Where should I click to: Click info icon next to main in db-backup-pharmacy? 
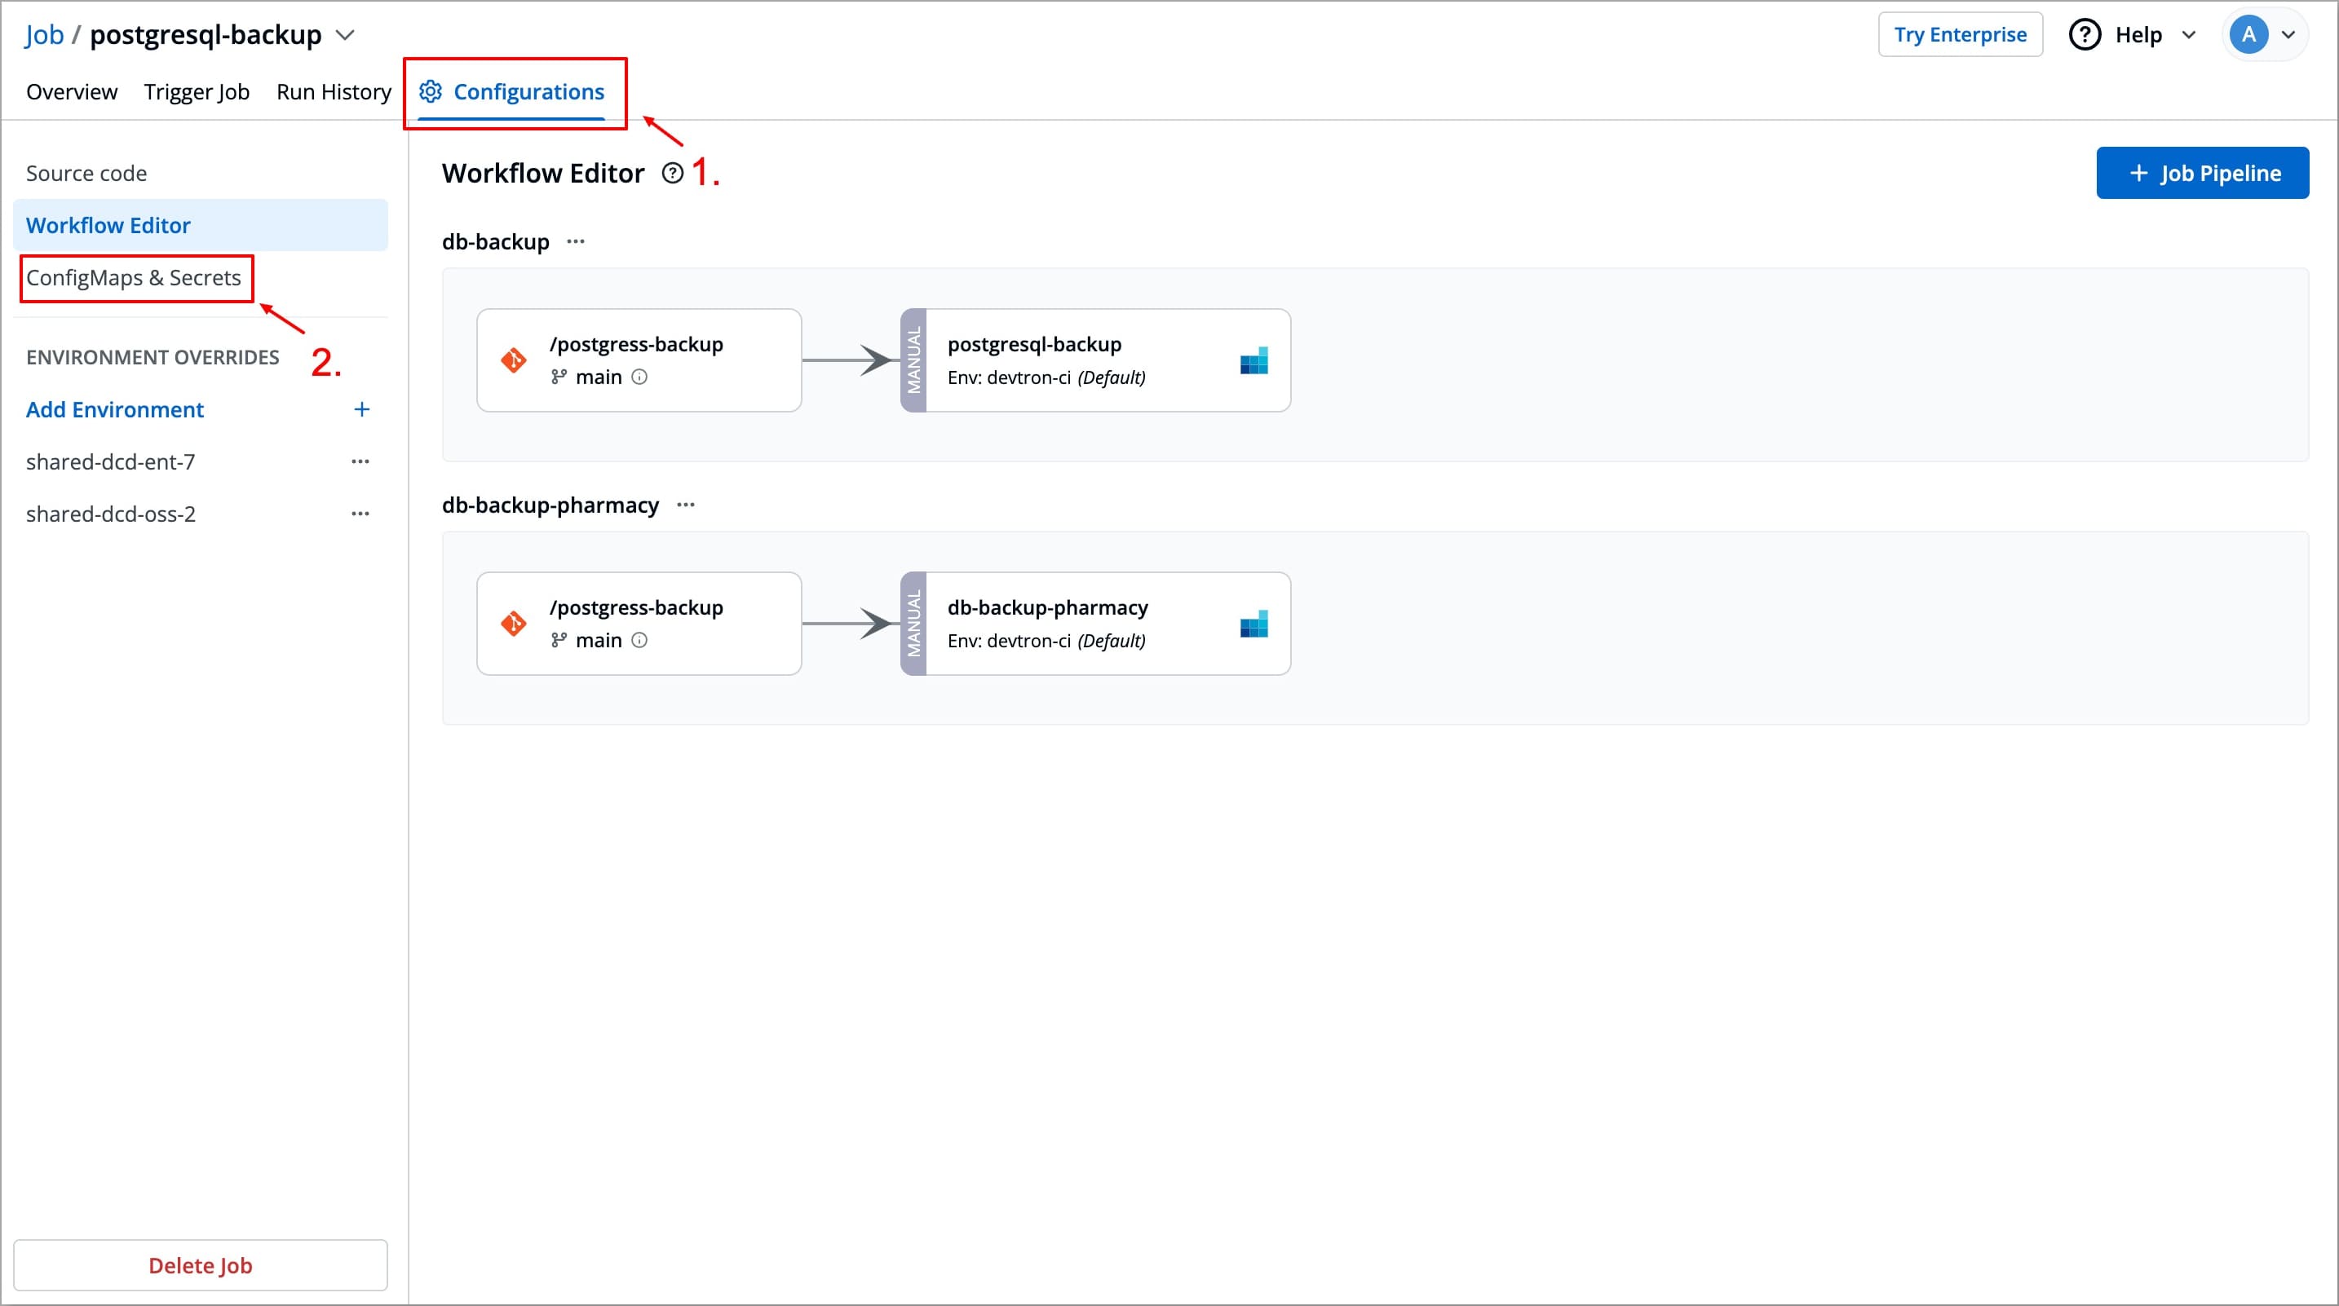pos(639,640)
